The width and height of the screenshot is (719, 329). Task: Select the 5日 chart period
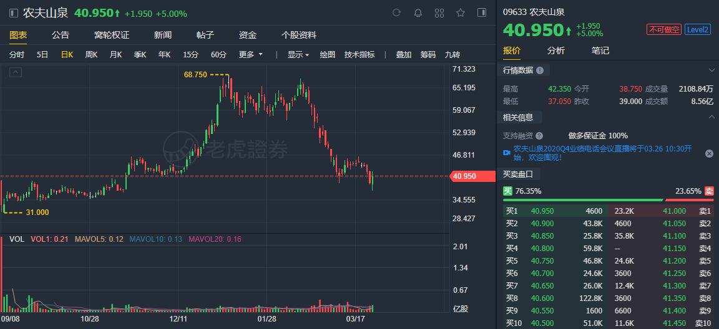tap(42, 54)
